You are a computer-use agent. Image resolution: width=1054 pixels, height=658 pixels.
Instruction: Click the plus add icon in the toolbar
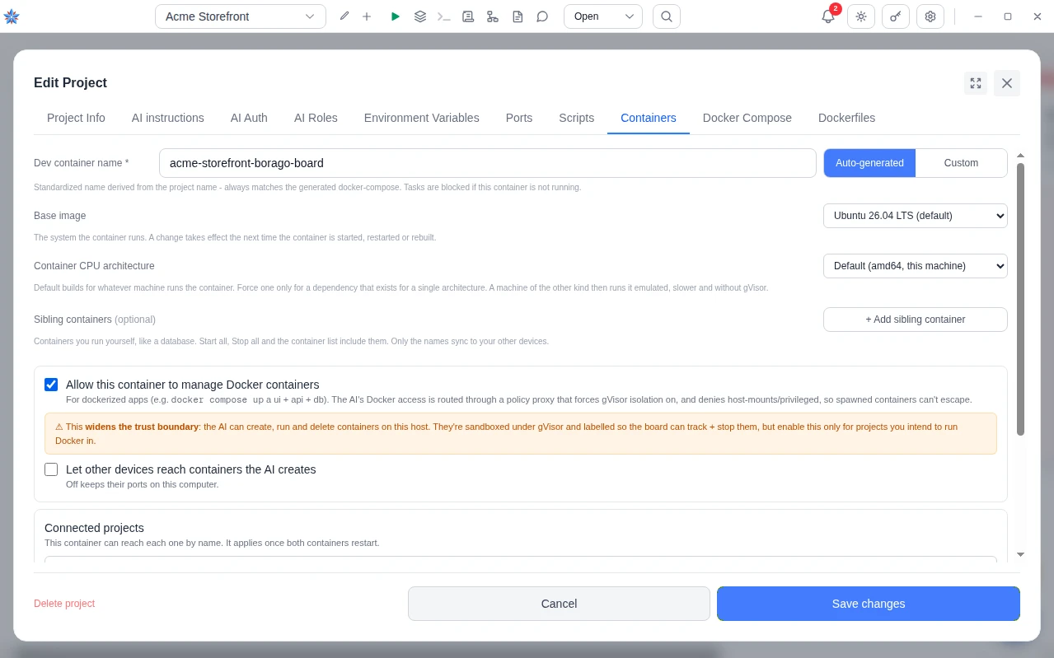pyautogui.click(x=367, y=16)
